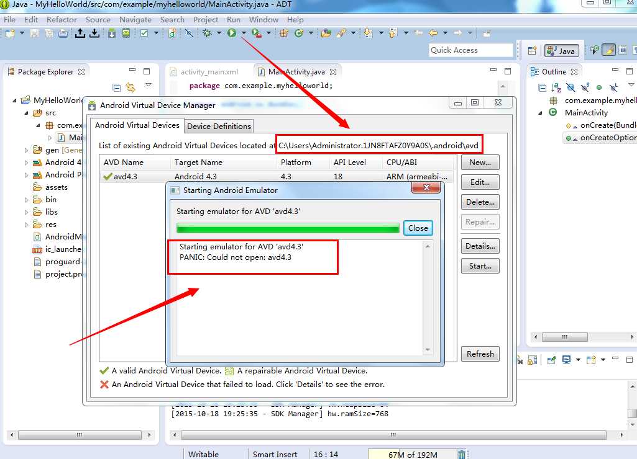Toggle alphabetical Sort in Outline toolbar
This screenshot has width=637, height=459.
click(x=556, y=87)
